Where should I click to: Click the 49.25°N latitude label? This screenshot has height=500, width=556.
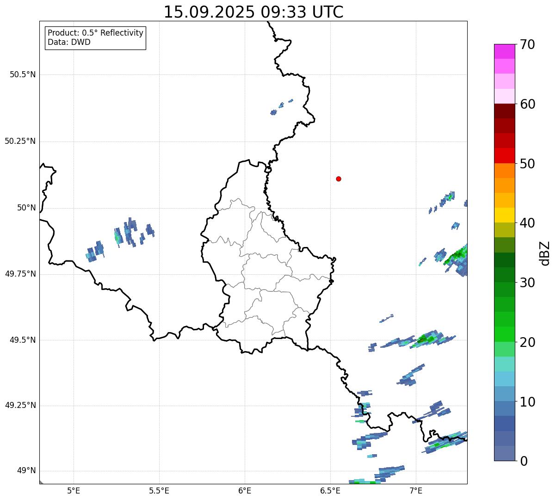[x=20, y=406]
